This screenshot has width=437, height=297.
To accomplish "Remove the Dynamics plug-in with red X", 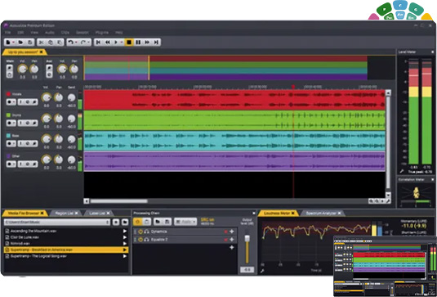I will tap(225, 232).
